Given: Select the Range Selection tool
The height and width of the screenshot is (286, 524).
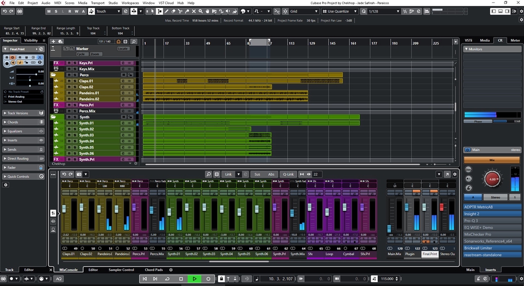Looking at the screenshot, I should [159, 11].
